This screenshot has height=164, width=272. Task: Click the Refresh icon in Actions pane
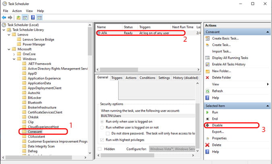(x=208, y=91)
